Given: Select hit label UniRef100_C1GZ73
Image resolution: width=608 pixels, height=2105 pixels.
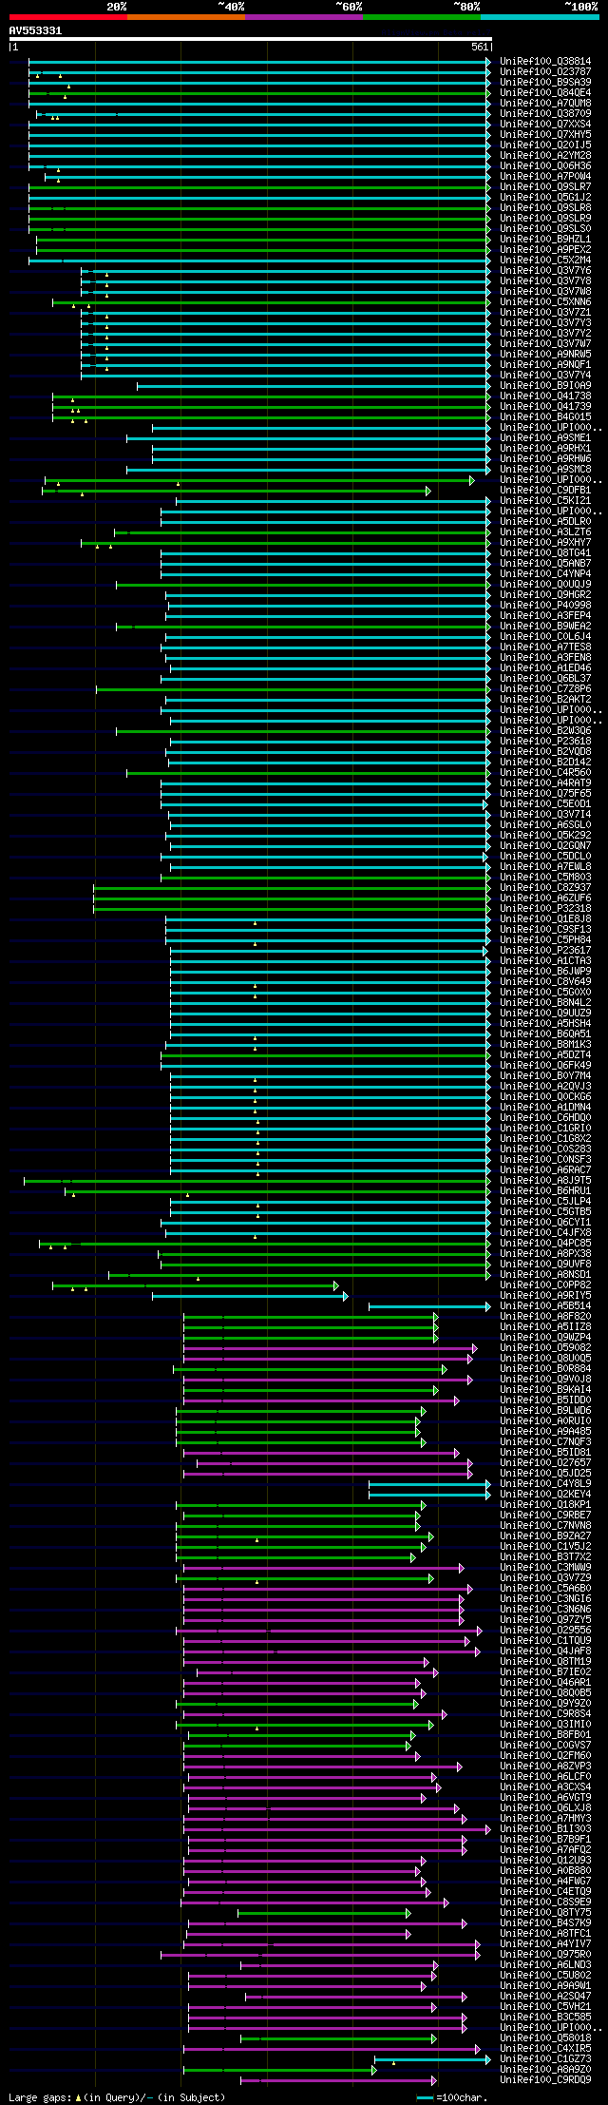Looking at the screenshot, I should 545,2059.
